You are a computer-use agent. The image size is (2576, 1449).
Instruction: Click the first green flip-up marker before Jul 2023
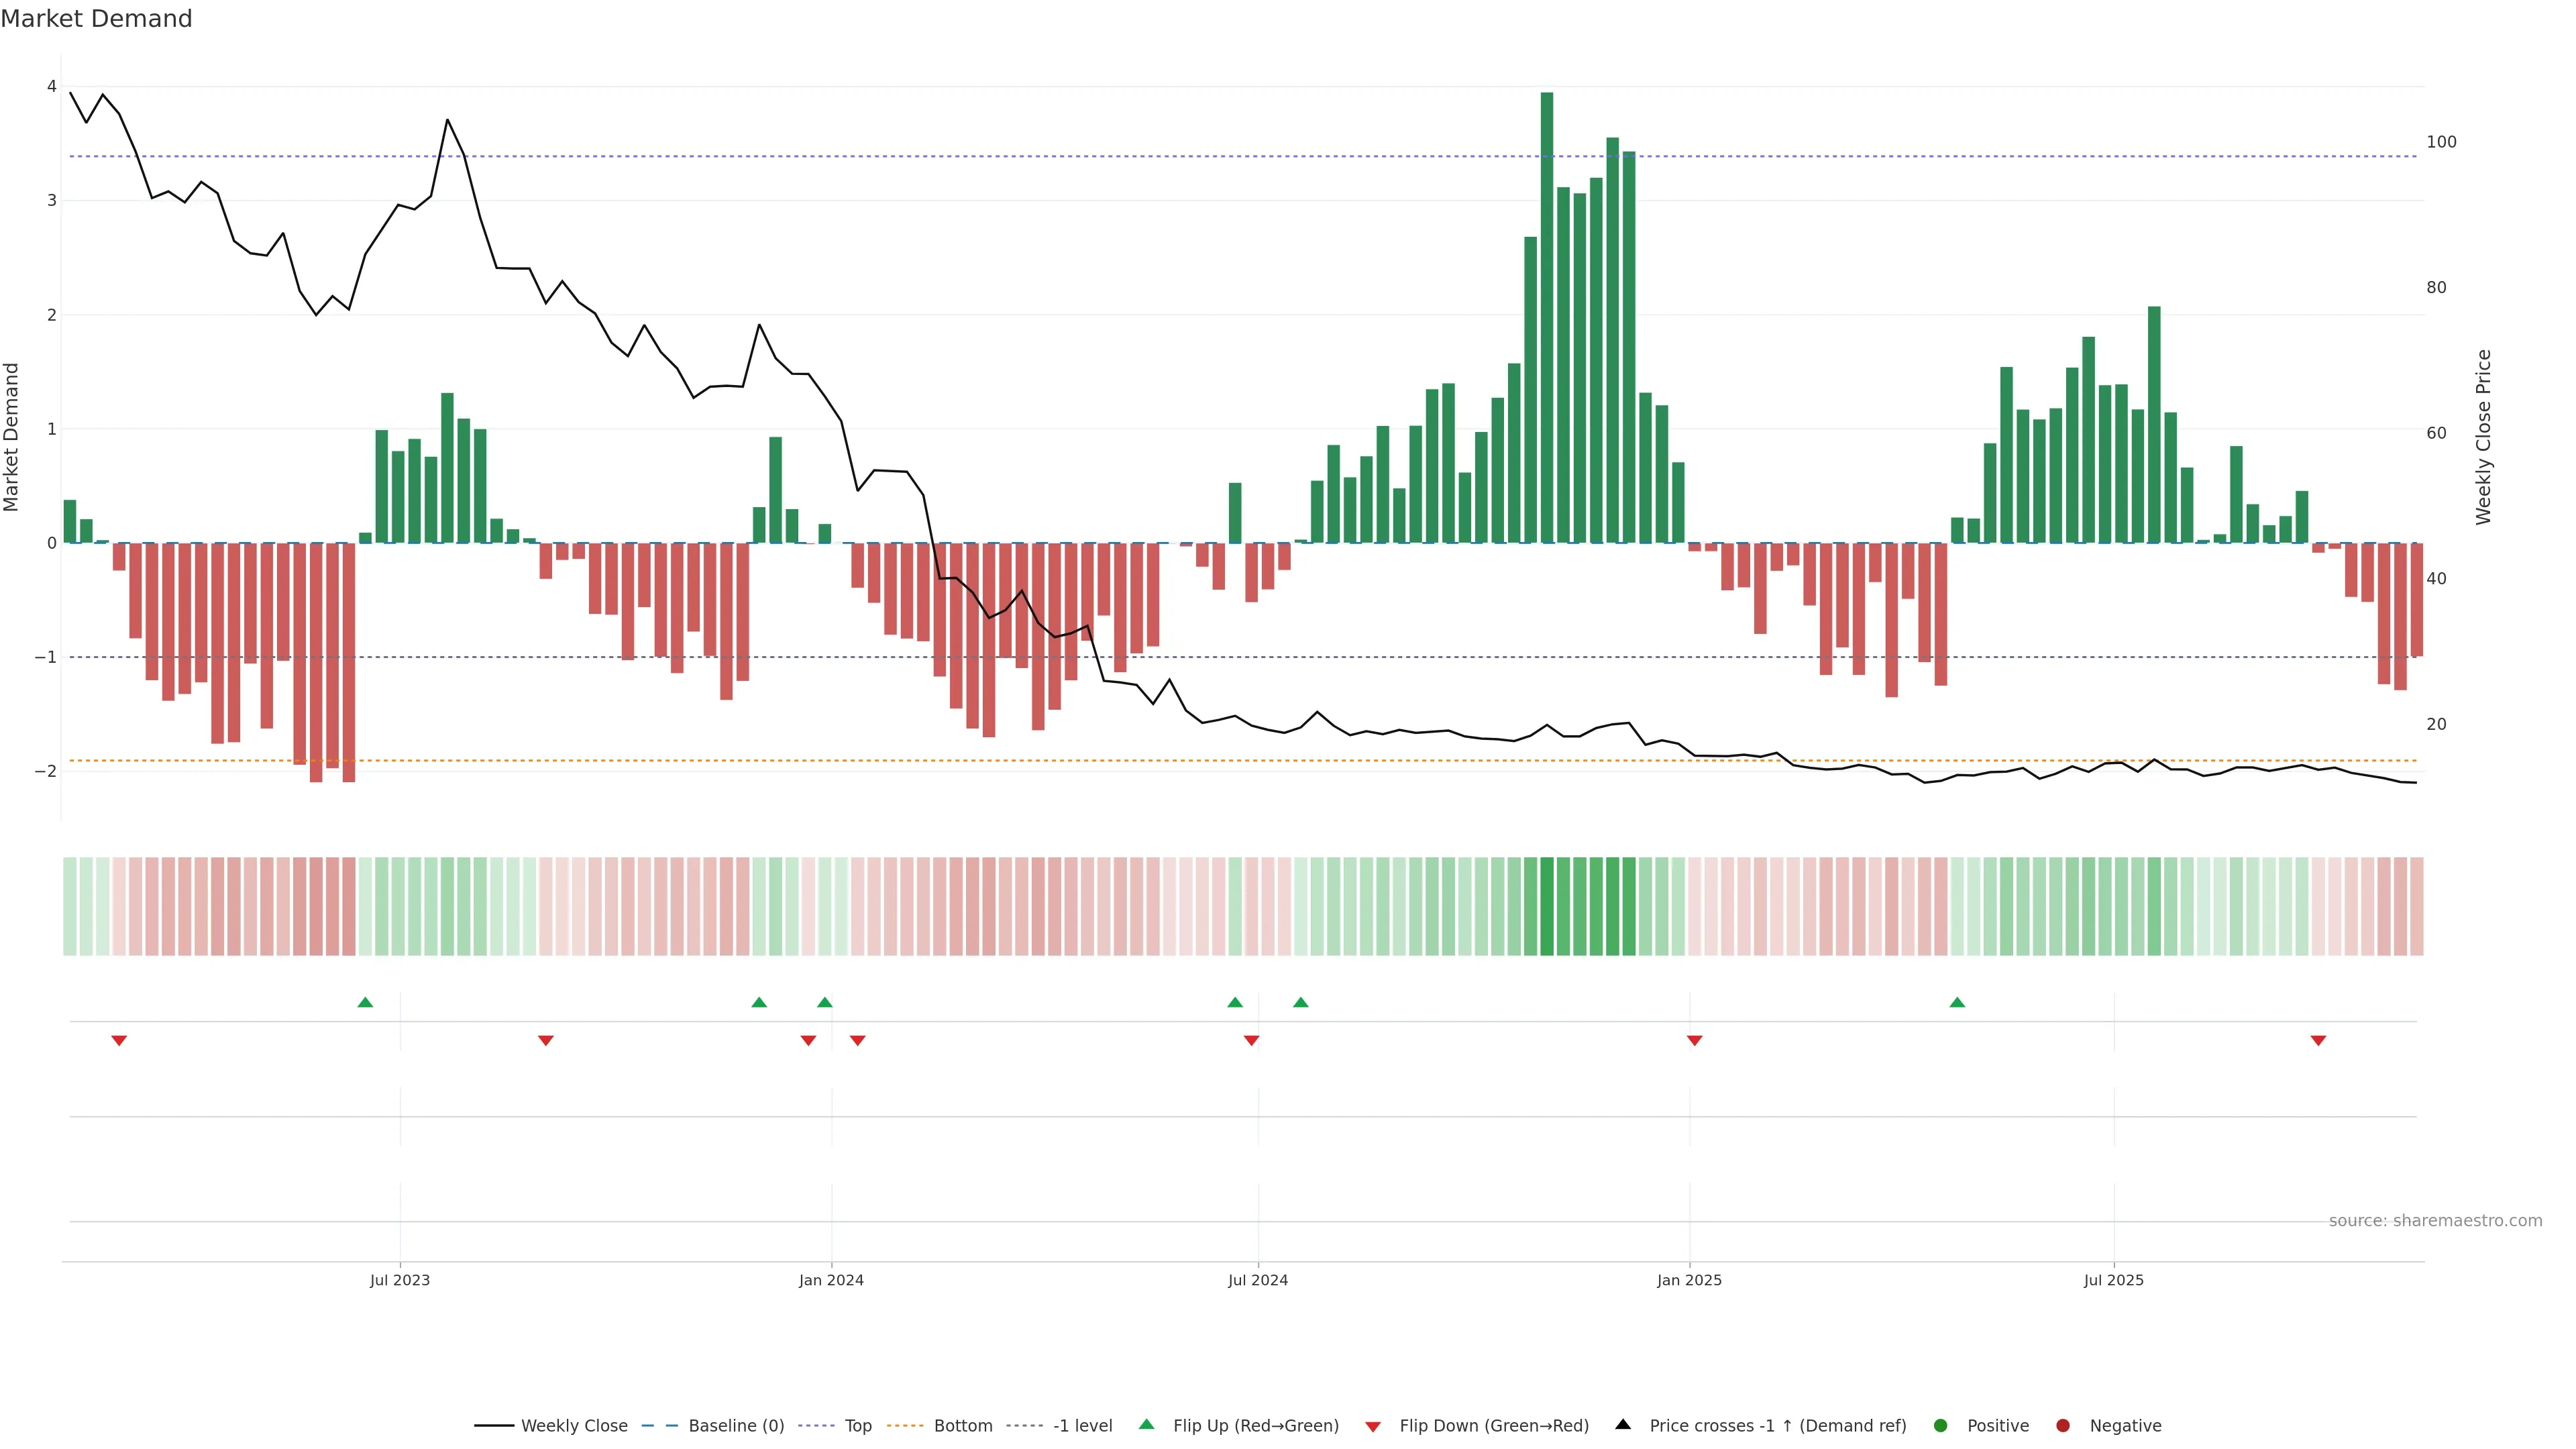365,1002
